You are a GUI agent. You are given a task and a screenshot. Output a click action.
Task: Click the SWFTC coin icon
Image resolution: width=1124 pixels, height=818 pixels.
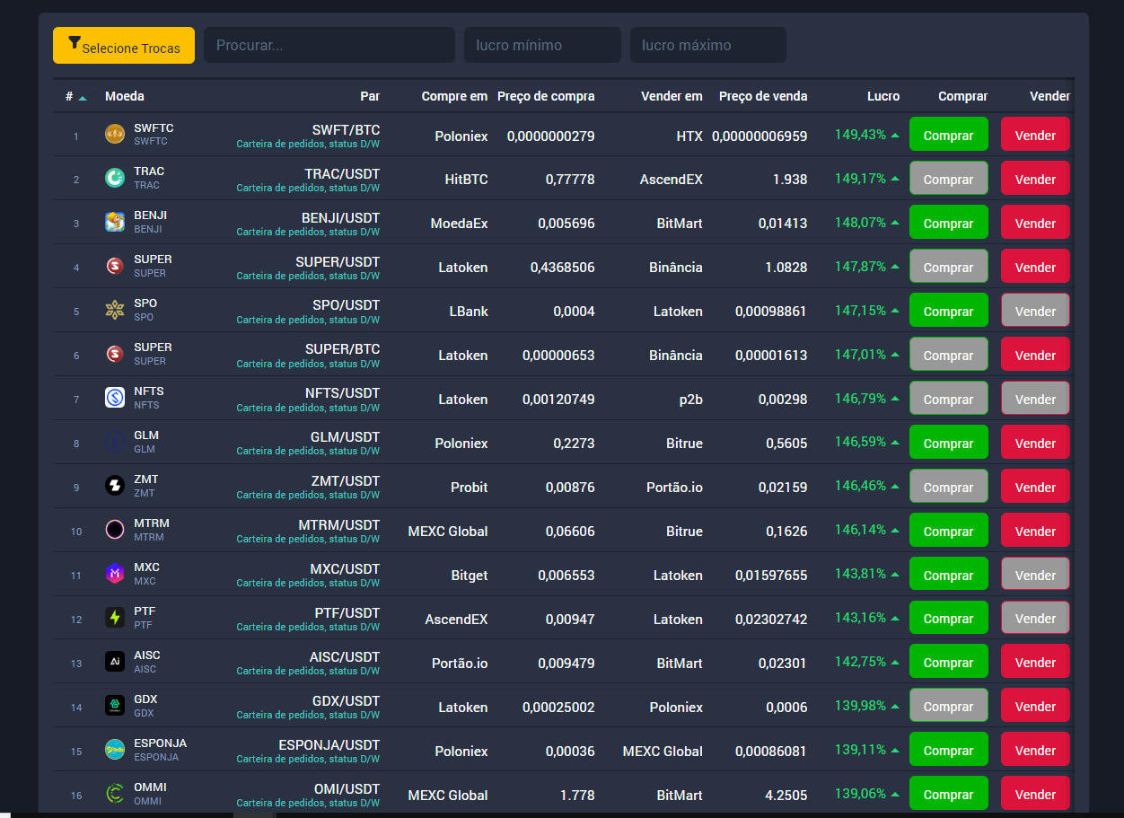(x=115, y=135)
